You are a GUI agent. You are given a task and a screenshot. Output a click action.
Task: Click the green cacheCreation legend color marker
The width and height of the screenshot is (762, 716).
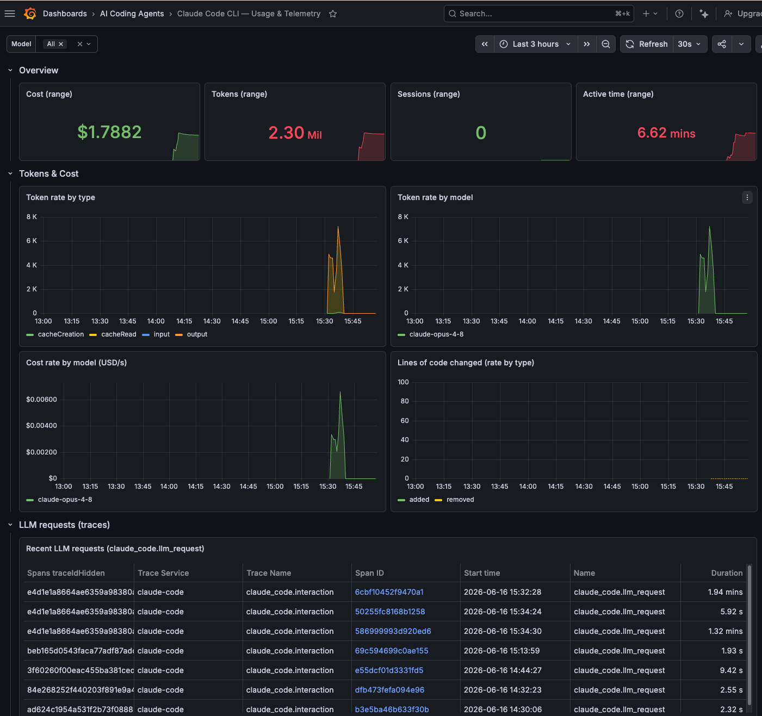(x=30, y=335)
